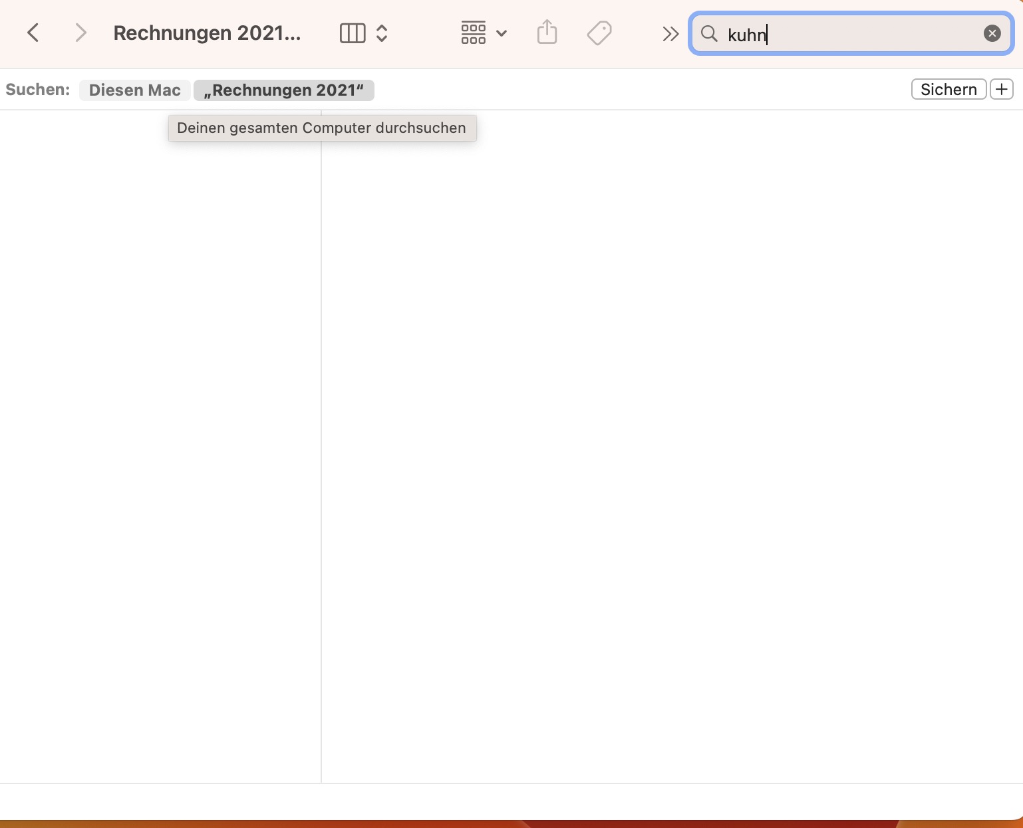Open the grouping grid icon
The width and height of the screenshot is (1023, 828).
click(x=473, y=33)
